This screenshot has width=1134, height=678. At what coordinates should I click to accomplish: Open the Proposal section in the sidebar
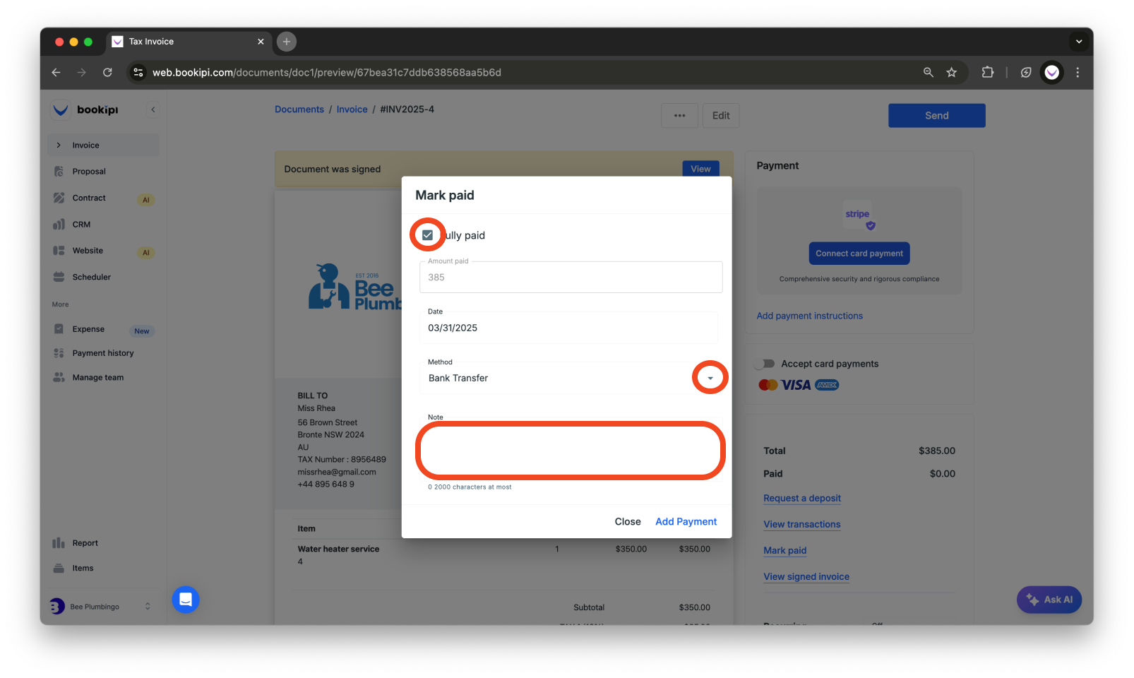tap(89, 171)
